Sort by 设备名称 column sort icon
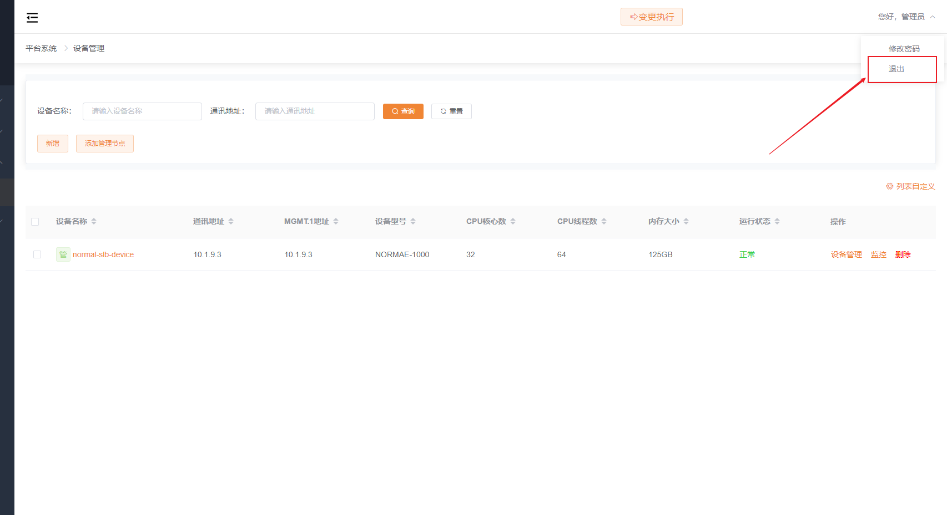 pyautogui.click(x=94, y=221)
